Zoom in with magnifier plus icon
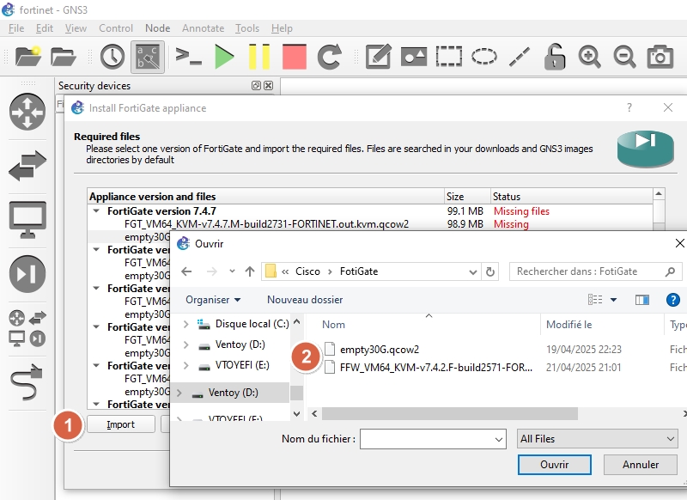687x500 pixels. (589, 57)
